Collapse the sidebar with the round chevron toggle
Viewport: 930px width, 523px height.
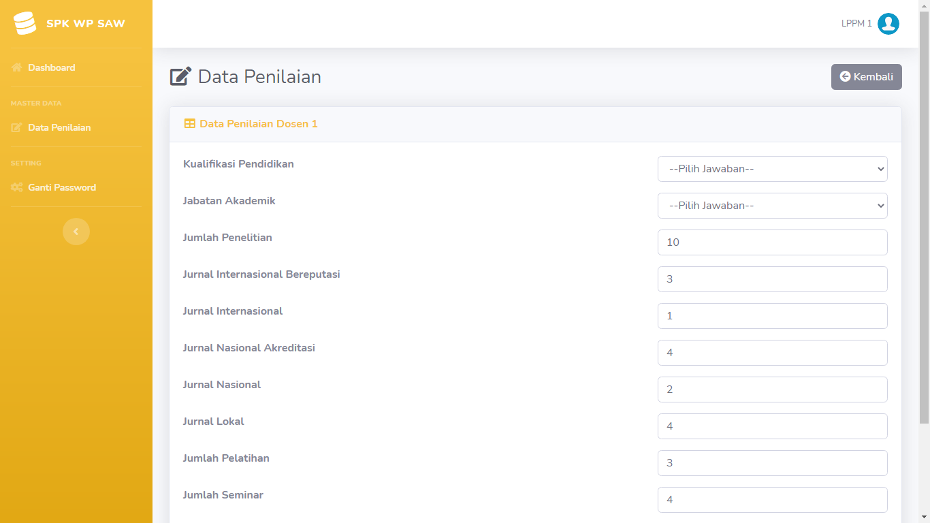tap(76, 232)
